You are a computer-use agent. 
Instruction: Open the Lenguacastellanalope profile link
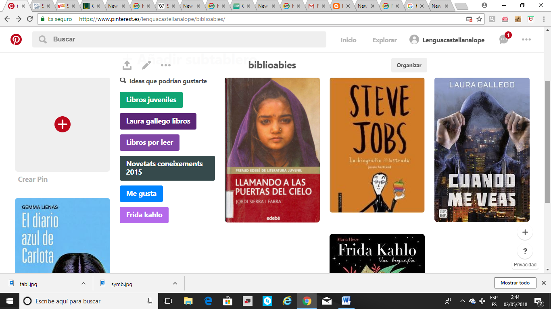point(453,40)
